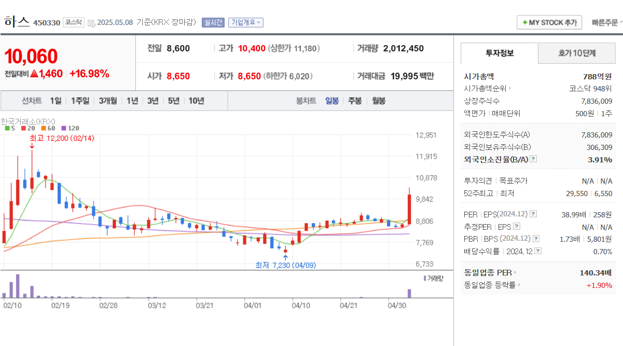Click the 동일업종 PER value 140.34배

596,272
